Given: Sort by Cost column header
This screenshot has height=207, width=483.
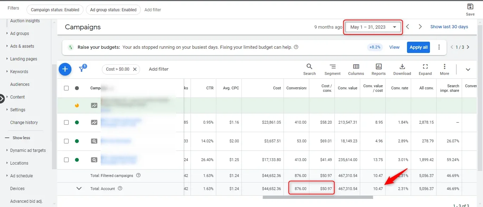Looking at the screenshot, I should point(277,88).
